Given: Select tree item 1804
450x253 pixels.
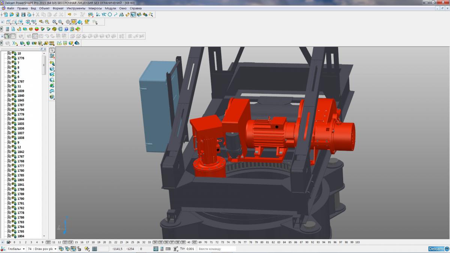Looking at the screenshot, I should point(21,236).
